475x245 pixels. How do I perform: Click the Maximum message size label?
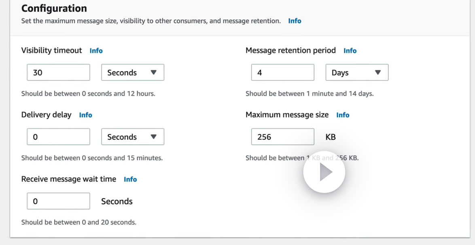[x=287, y=115]
